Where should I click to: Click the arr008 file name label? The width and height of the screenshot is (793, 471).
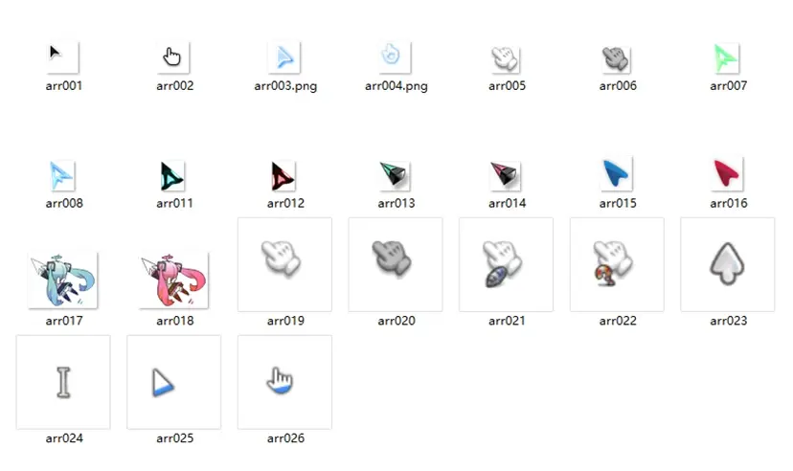point(64,203)
